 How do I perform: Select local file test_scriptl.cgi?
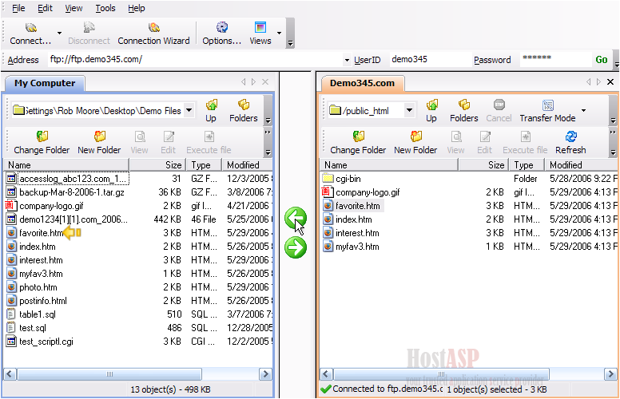click(x=46, y=342)
